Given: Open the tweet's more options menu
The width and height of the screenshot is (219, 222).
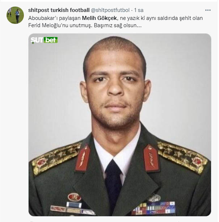Looking at the screenshot, I should [207, 10].
